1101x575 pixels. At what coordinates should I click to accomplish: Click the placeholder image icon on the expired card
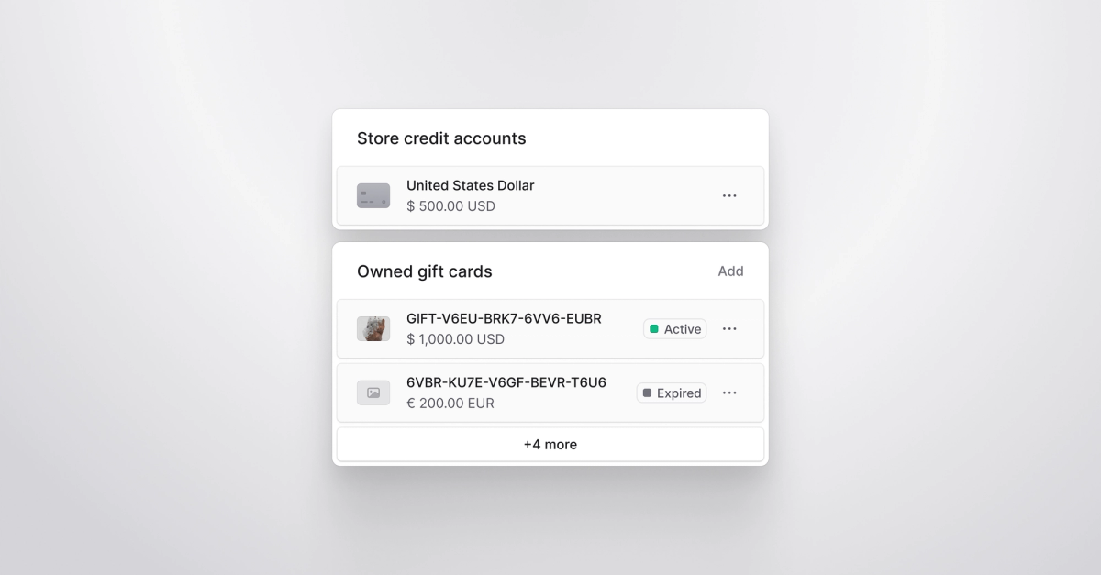coord(373,393)
